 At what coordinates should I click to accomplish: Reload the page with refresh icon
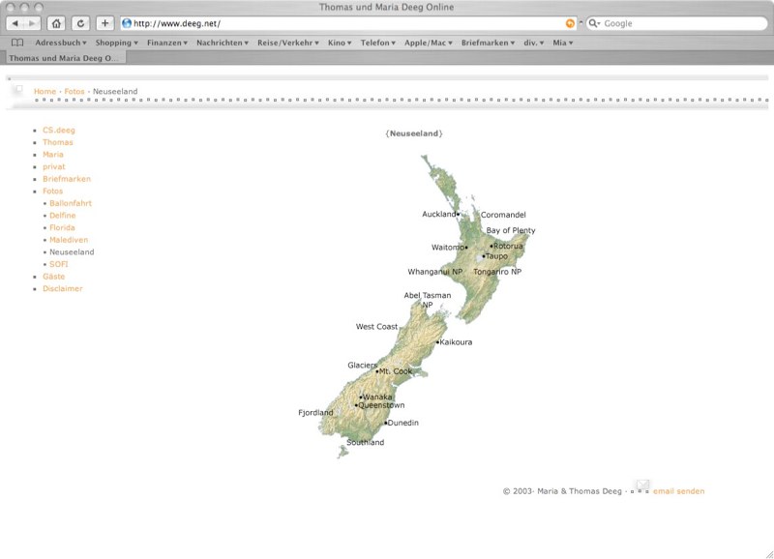(80, 23)
